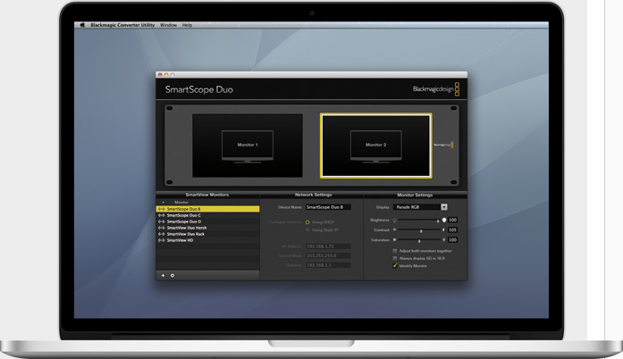Click the Saturation value field 100
The height and width of the screenshot is (359, 623).
coord(452,240)
